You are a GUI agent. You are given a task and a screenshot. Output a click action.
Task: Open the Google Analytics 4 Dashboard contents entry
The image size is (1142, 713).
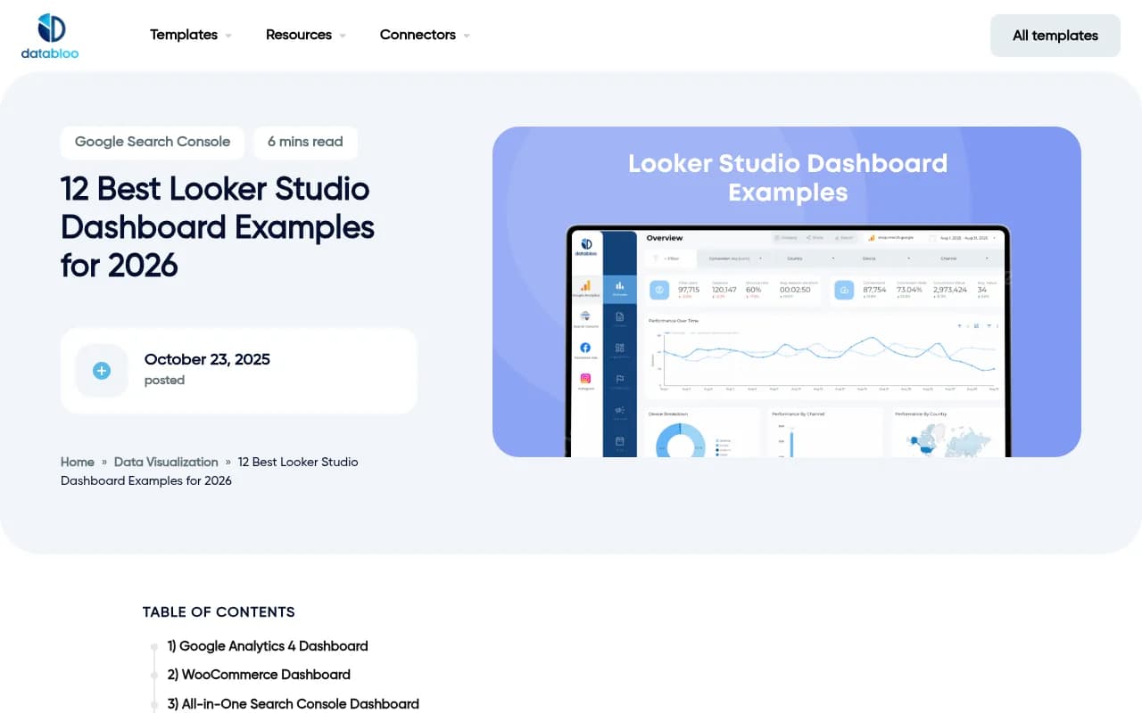(x=268, y=645)
